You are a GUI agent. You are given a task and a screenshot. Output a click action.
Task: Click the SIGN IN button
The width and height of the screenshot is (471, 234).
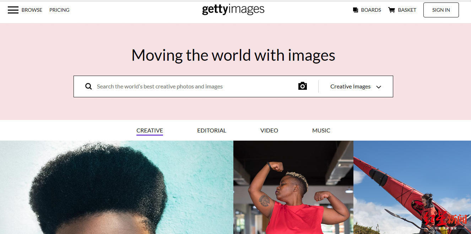441,10
